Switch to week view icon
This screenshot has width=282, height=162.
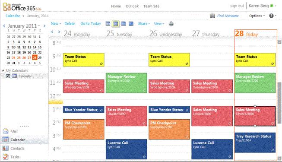tap(124, 24)
